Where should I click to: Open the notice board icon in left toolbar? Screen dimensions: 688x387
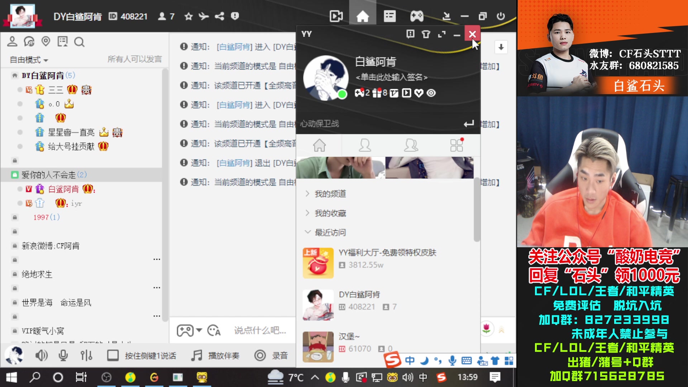(x=62, y=42)
